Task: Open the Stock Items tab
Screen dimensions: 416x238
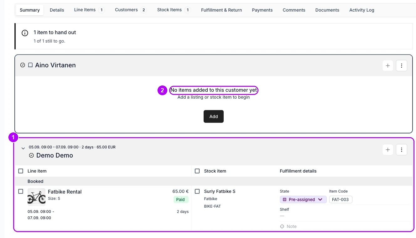Action: pos(174,10)
